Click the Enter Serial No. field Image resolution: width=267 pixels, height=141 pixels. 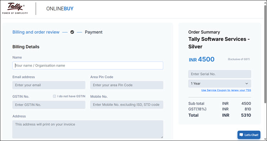coord(220,74)
